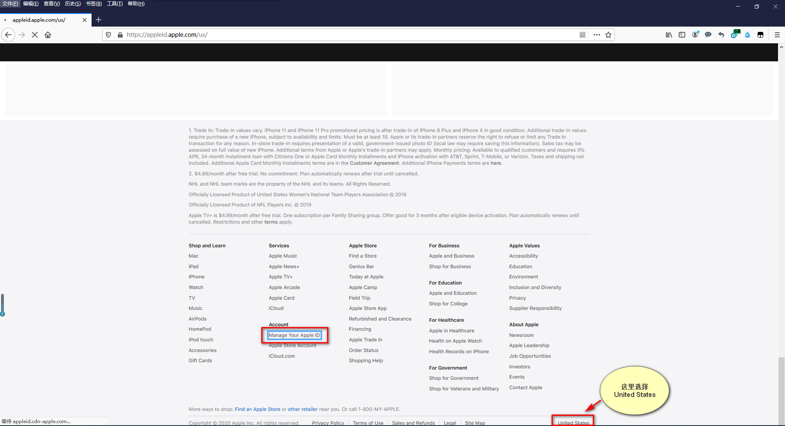
Task: Open the Apple Card link
Action: pos(282,298)
